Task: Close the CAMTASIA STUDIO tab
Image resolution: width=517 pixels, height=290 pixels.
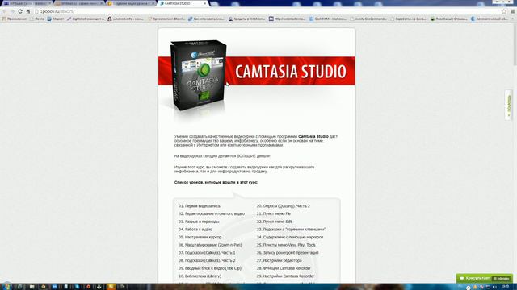Action: pos(204,3)
